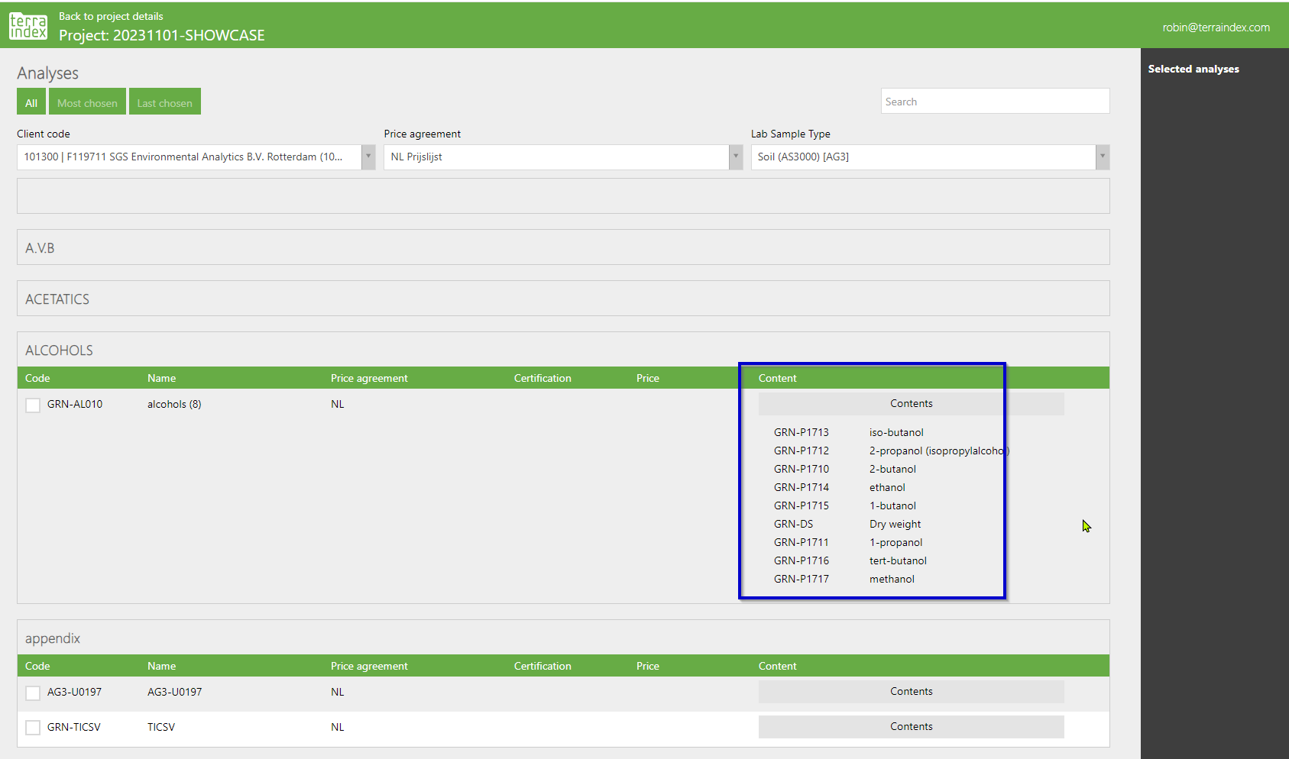1289x759 pixels.
Task: Expand the A.V.B analysis group
Action: [40, 248]
